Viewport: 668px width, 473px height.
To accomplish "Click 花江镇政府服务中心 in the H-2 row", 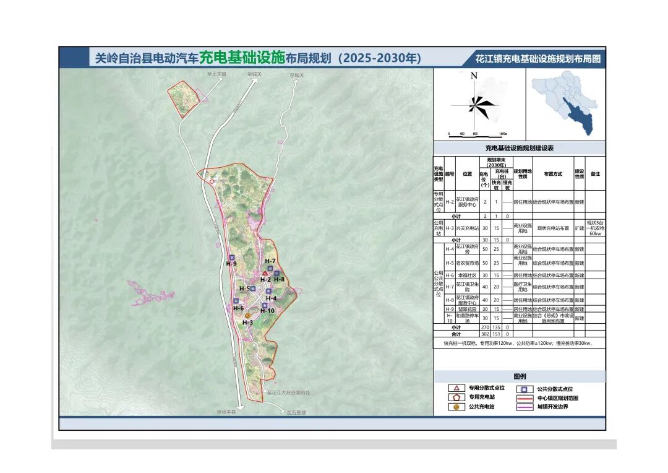I will click(x=468, y=202).
